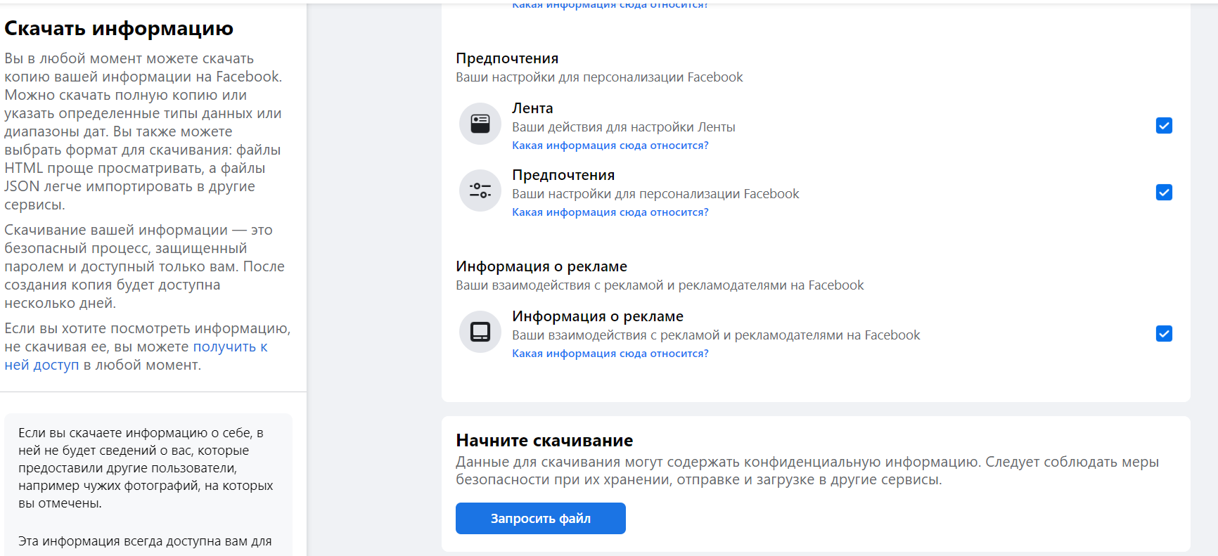Image resolution: width=1218 pixels, height=556 pixels.
Task: Click the Начните скачивание heading
Action: [x=544, y=441]
